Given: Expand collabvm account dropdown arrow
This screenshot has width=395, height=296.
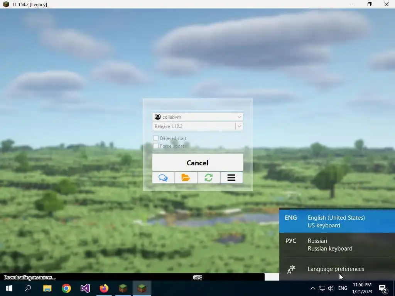Looking at the screenshot, I should pyautogui.click(x=239, y=117).
